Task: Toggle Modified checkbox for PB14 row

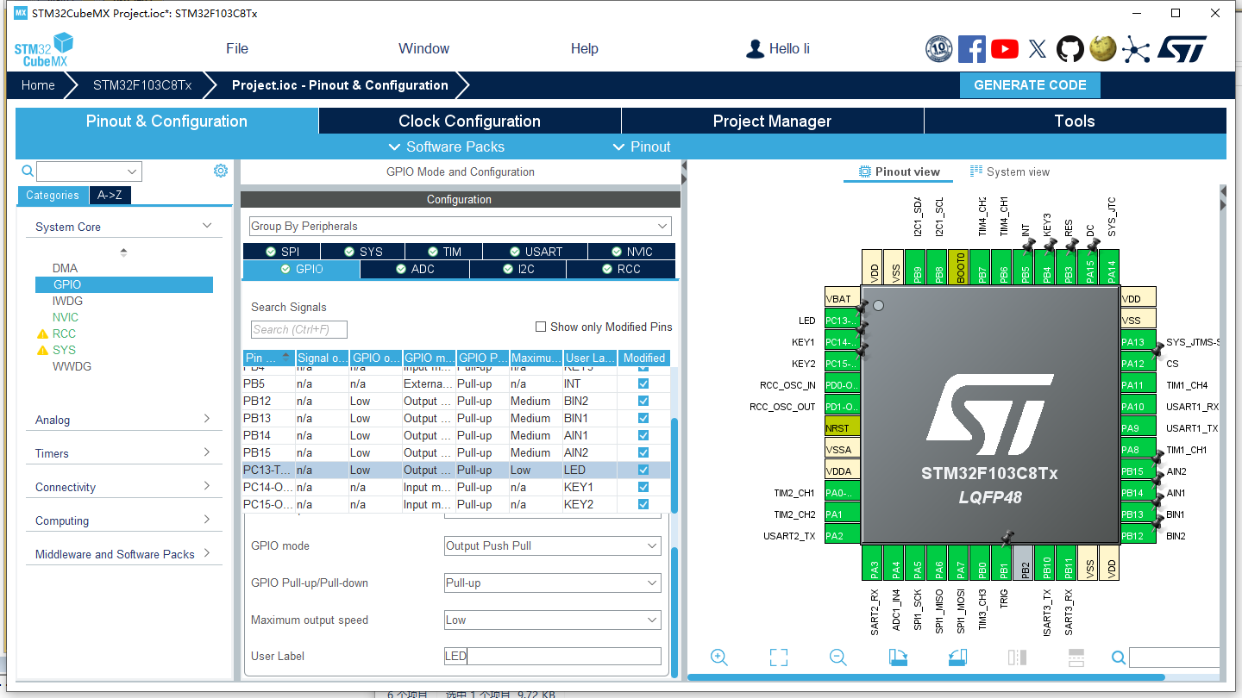Action: coord(643,435)
